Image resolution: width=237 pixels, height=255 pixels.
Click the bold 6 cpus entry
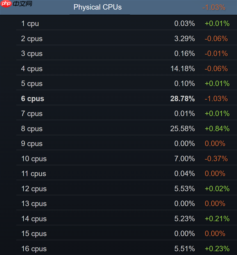[x=32, y=99]
